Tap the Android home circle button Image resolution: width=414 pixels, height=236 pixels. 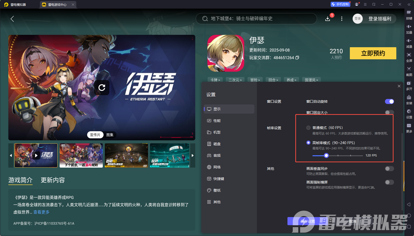pos(409,216)
